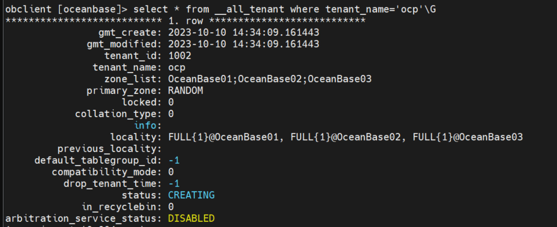Image resolution: width=557 pixels, height=227 pixels.
Task: Click the gmt_modified timestamp value
Action: coord(244,44)
